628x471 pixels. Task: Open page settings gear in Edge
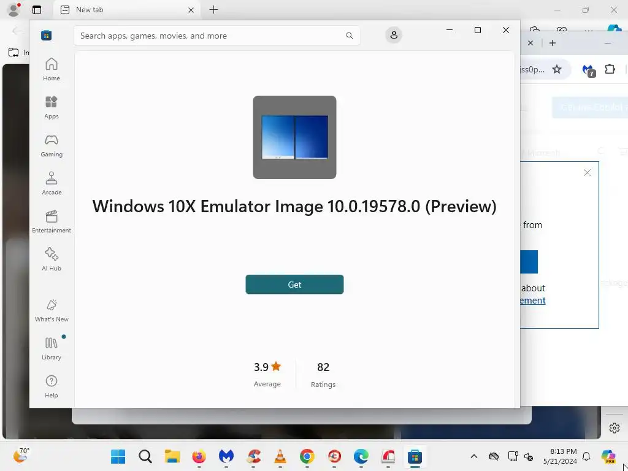point(615,427)
